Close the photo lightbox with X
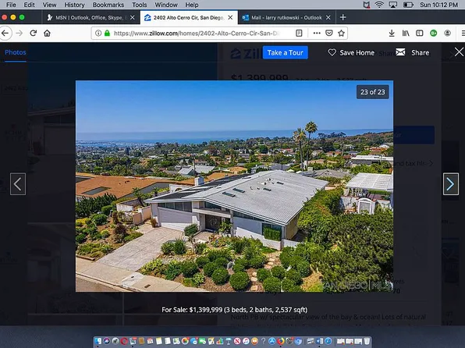The image size is (465, 348). 459,52
